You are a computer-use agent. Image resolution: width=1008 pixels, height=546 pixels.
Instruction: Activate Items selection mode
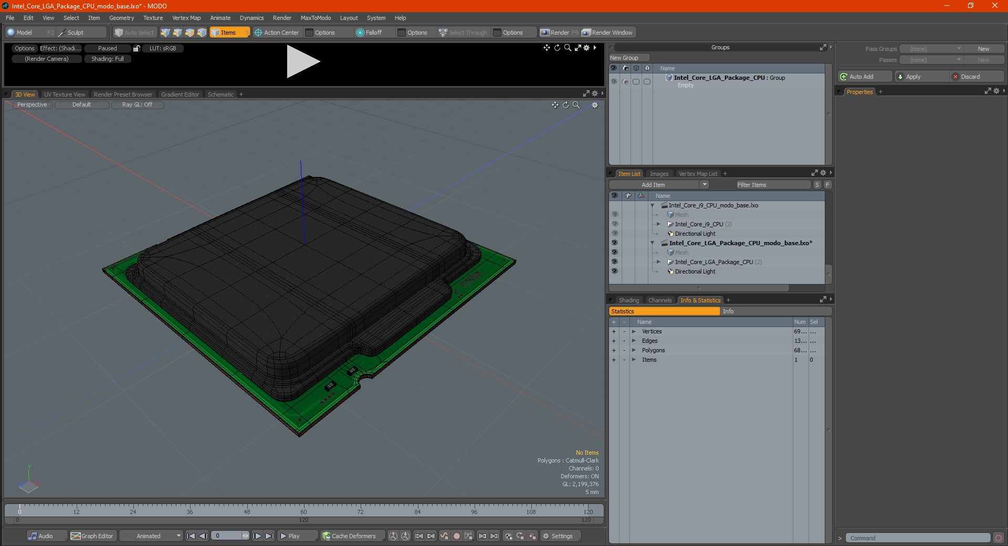[229, 33]
